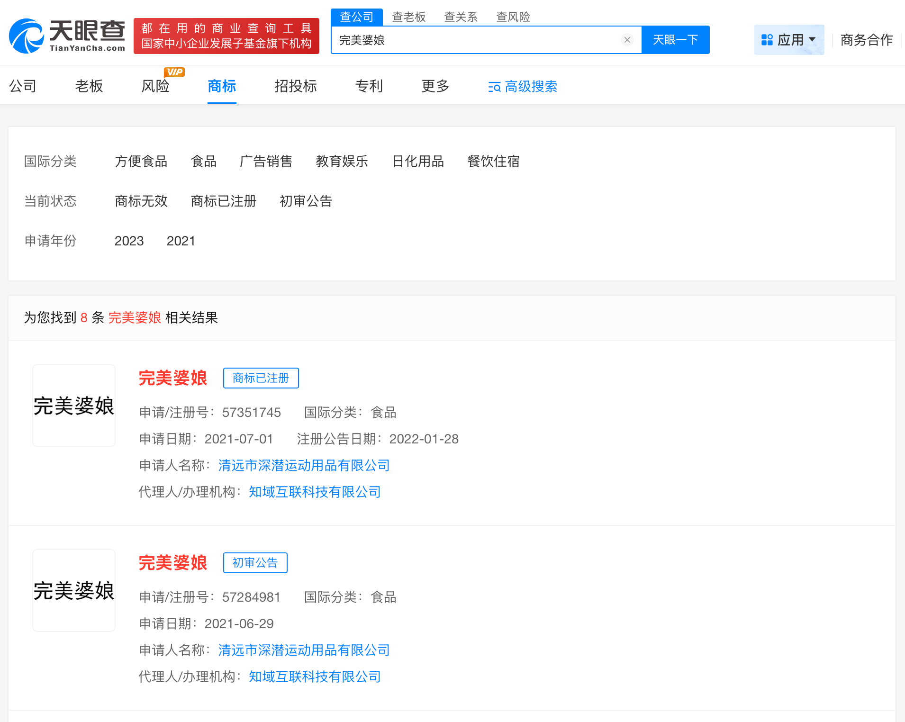Select the 查风险 search tab
Screen dimensions: 905x722
coord(513,17)
